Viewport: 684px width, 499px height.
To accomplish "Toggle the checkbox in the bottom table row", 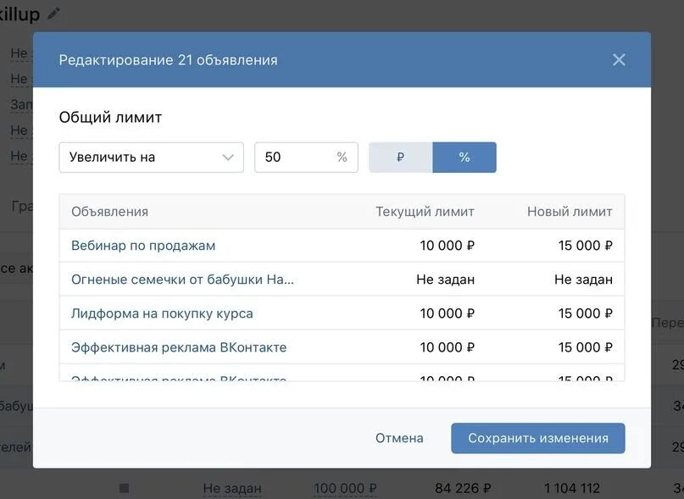I will (123, 488).
